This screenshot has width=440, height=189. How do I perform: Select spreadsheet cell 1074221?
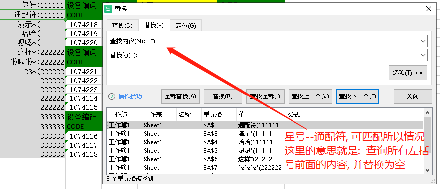(84, 72)
